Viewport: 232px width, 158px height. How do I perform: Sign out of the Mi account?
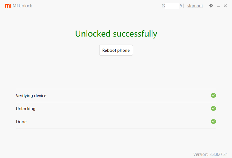click(195, 6)
